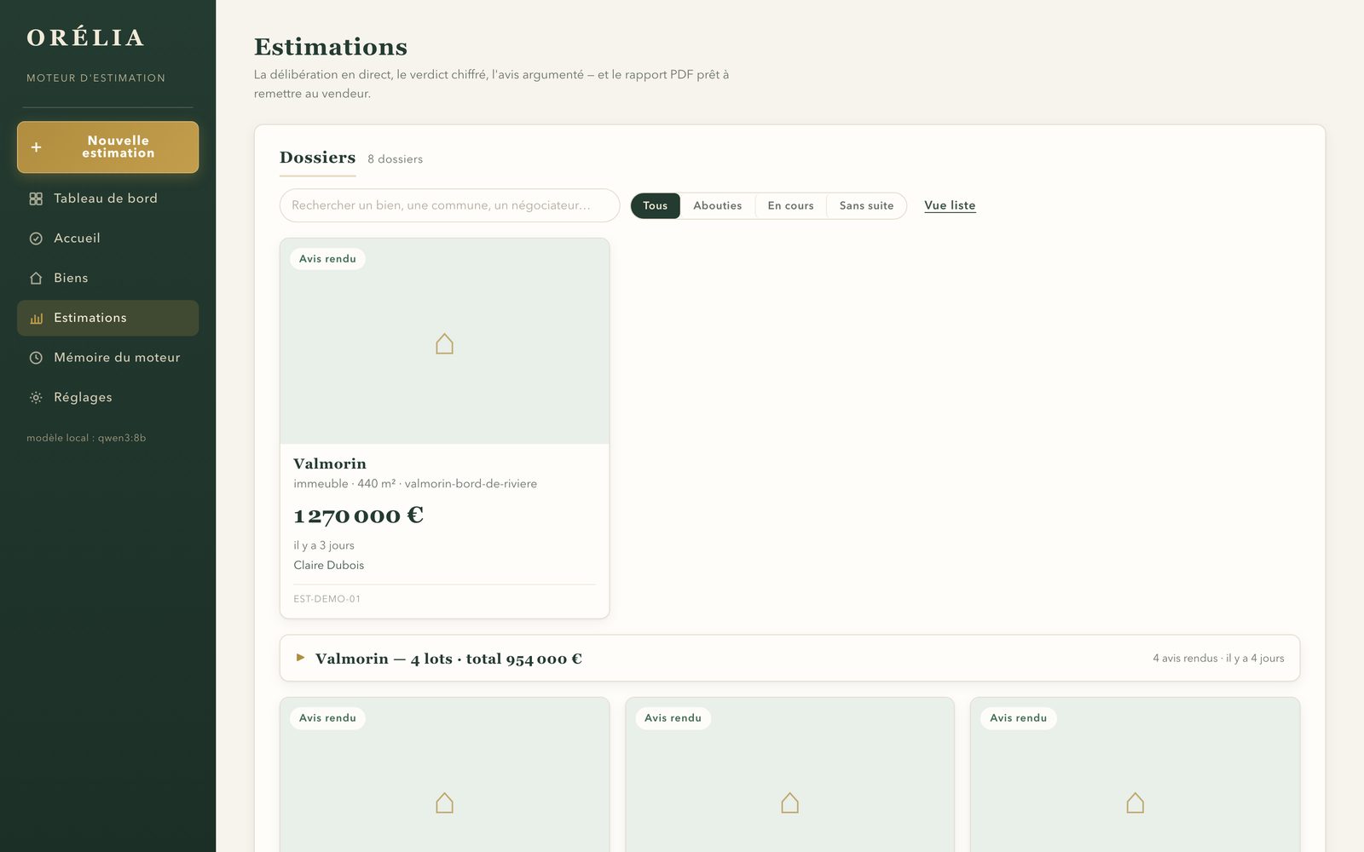Click the Valmorin card title
The image size is (1364, 852).
330,463
